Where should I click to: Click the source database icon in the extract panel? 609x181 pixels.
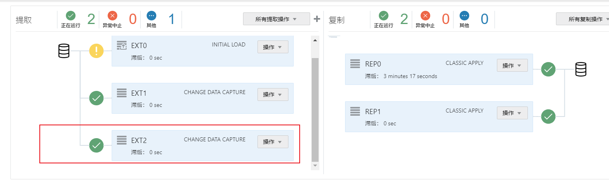[x=64, y=51]
